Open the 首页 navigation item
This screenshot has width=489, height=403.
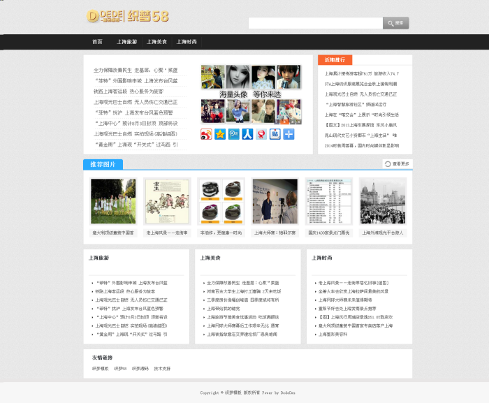click(97, 42)
